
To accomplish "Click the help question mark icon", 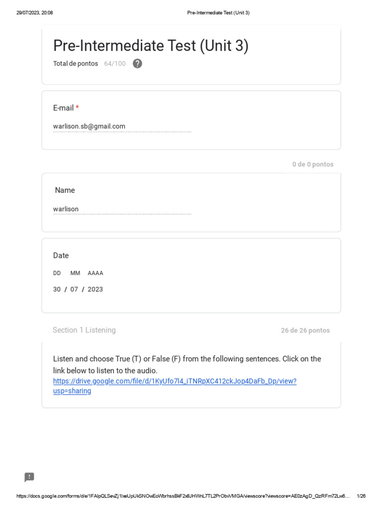I will pos(137,64).
